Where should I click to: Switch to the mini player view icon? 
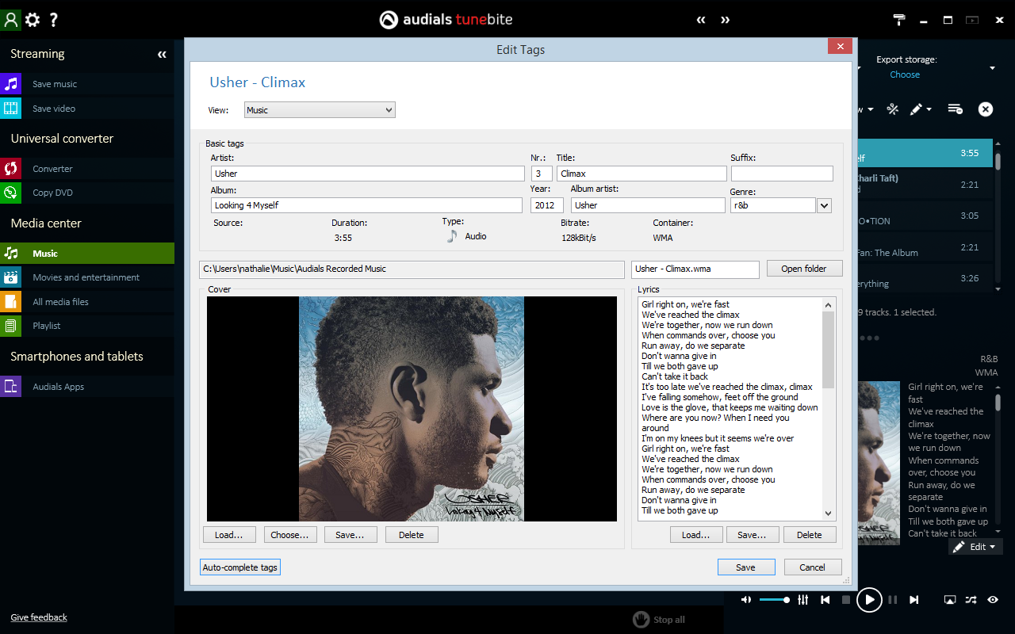pyautogui.click(x=972, y=20)
